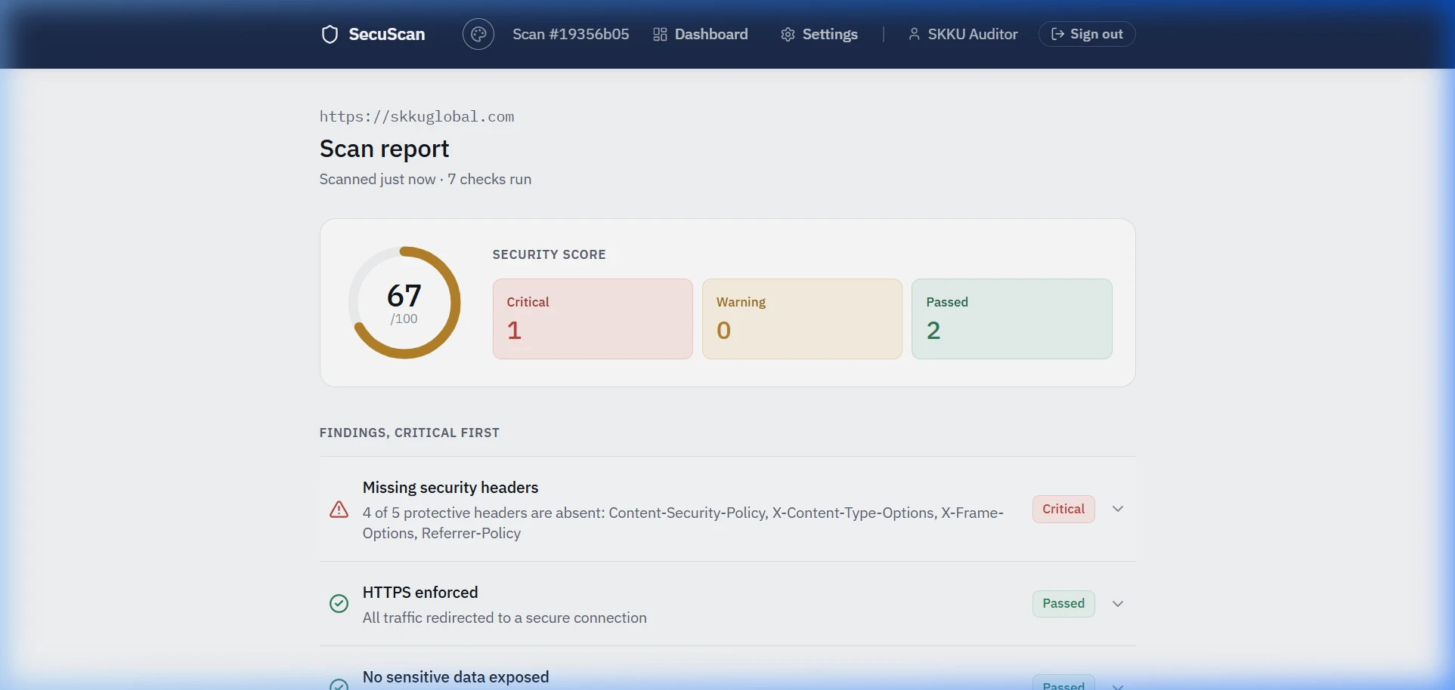Click 'All traffic redirected to a secure connection'
This screenshot has height=690, width=1455.
point(504,618)
